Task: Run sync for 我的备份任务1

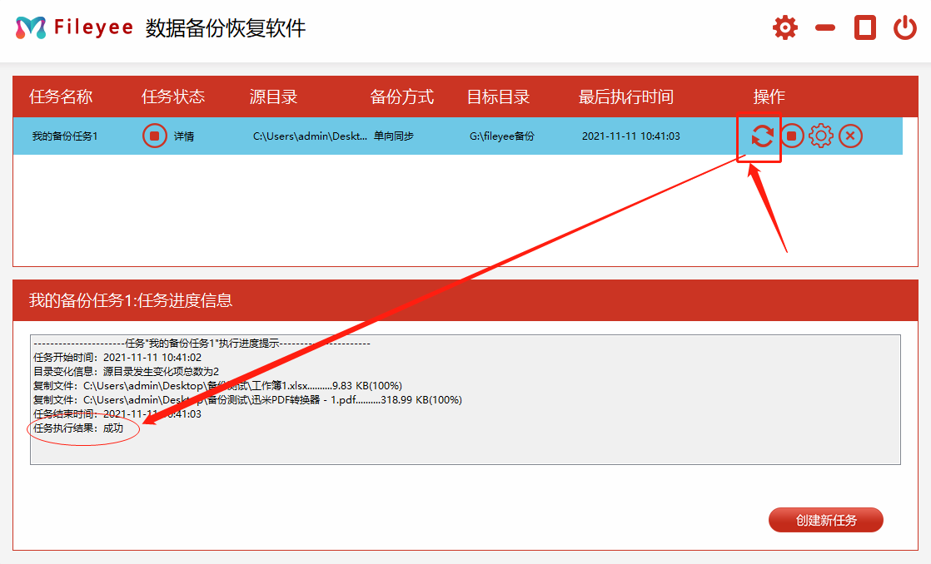Action: [761, 136]
